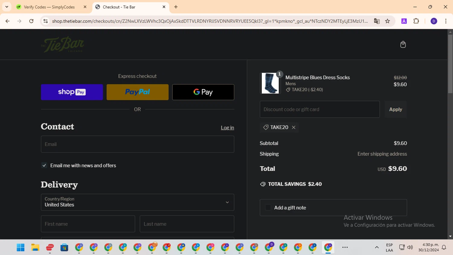Show more taskbar apps via three dots

coord(345,247)
